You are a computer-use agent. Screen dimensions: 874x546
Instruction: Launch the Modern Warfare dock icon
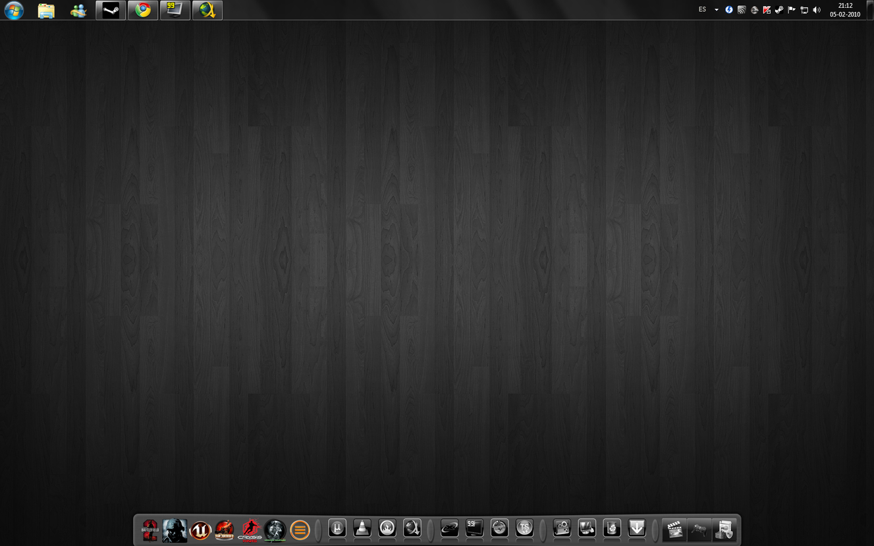coord(275,530)
